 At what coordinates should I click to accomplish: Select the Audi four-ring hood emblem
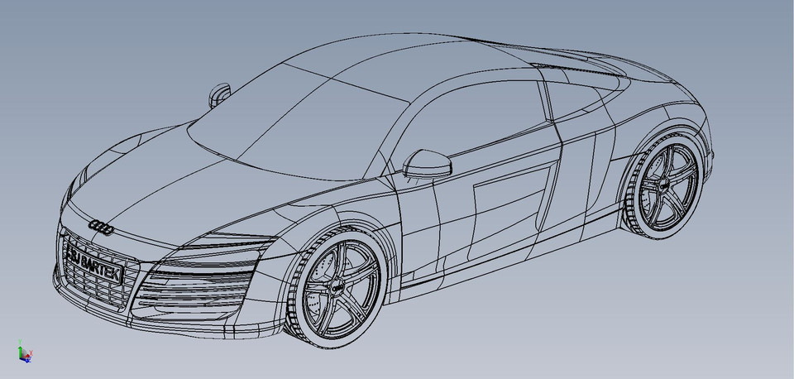tap(101, 228)
